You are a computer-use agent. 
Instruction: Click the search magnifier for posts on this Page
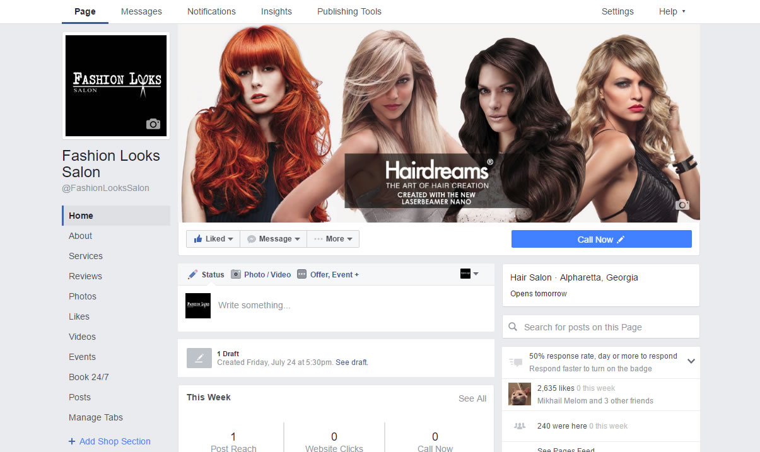pyautogui.click(x=513, y=327)
